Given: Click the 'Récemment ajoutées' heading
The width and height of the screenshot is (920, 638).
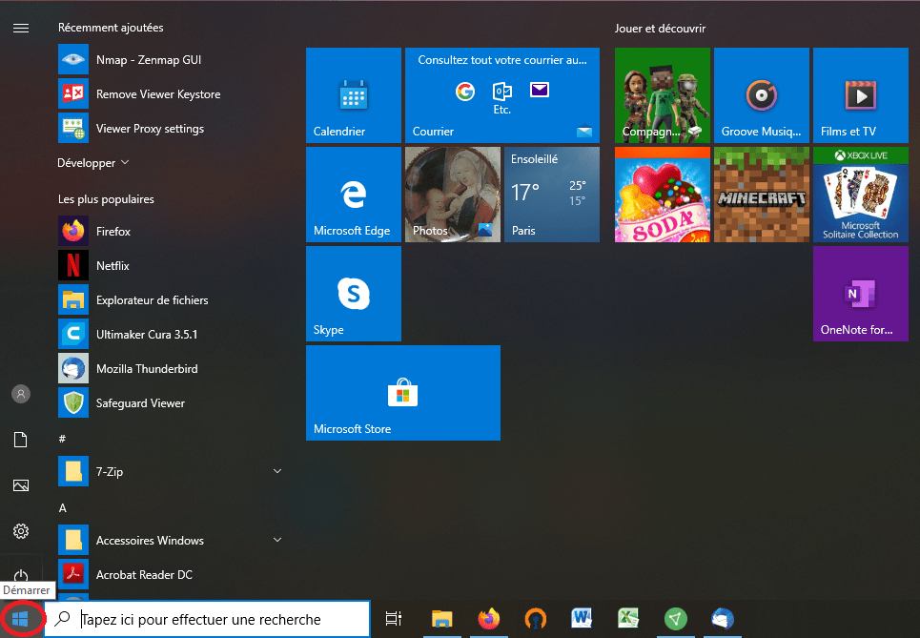Looking at the screenshot, I should [111, 28].
